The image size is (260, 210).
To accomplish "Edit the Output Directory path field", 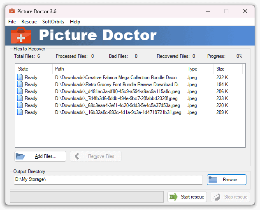I will pyautogui.click(x=108, y=180).
